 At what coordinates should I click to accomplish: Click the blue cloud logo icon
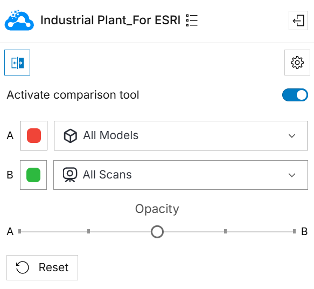coord(19,20)
